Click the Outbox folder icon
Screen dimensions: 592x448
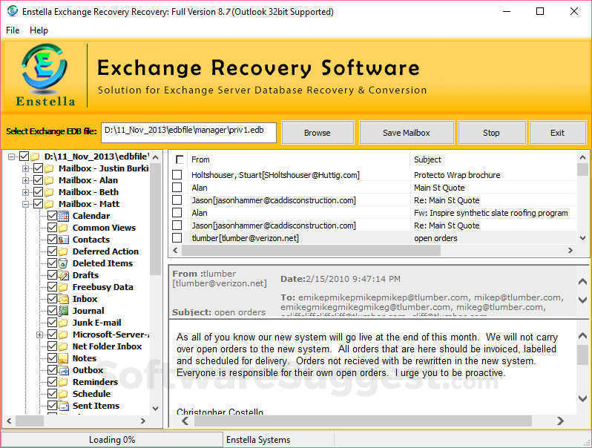point(63,370)
